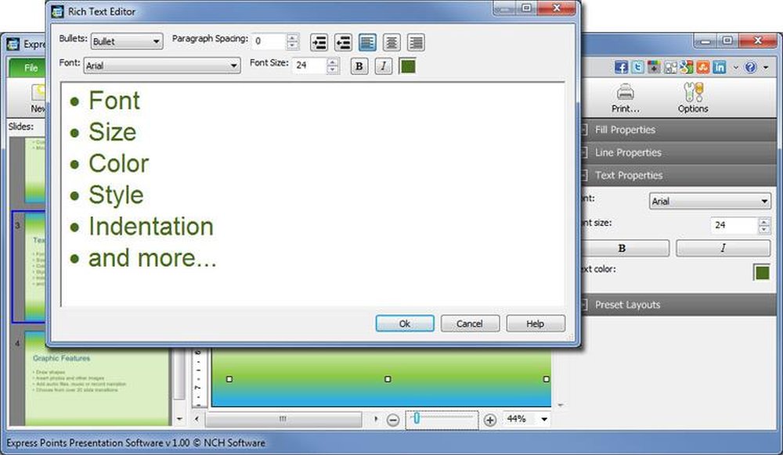
Task: Share to Twitter via toolbar icon
Action: point(639,66)
